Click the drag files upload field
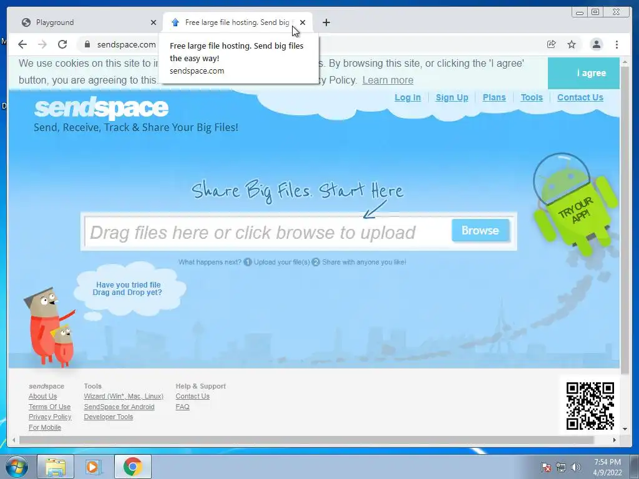Image resolution: width=639 pixels, height=479 pixels. tap(267, 231)
